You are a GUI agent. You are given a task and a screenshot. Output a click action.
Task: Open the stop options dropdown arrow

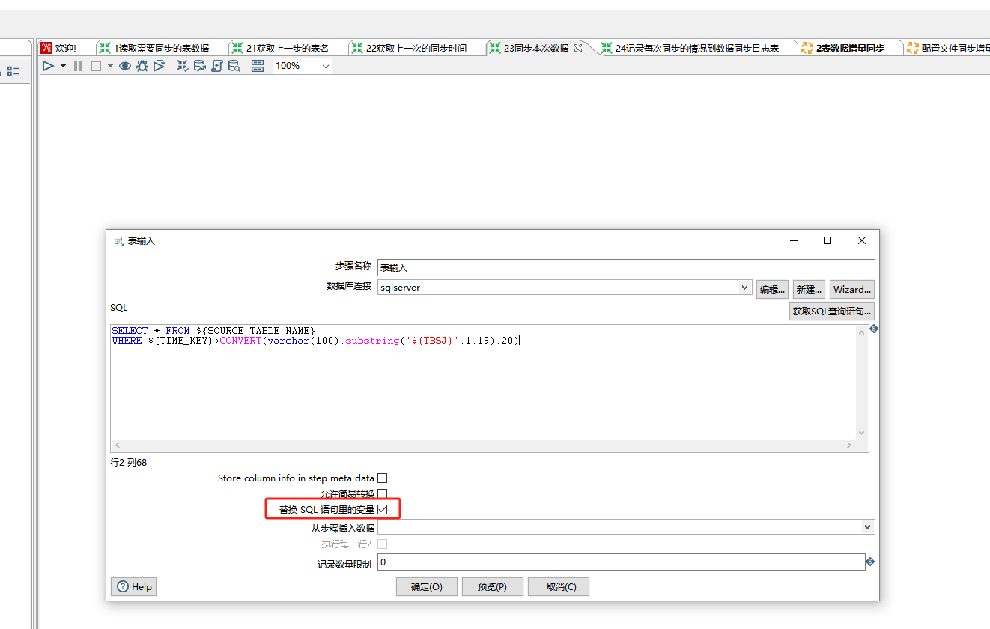pyautogui.click(x=110, y=66)
